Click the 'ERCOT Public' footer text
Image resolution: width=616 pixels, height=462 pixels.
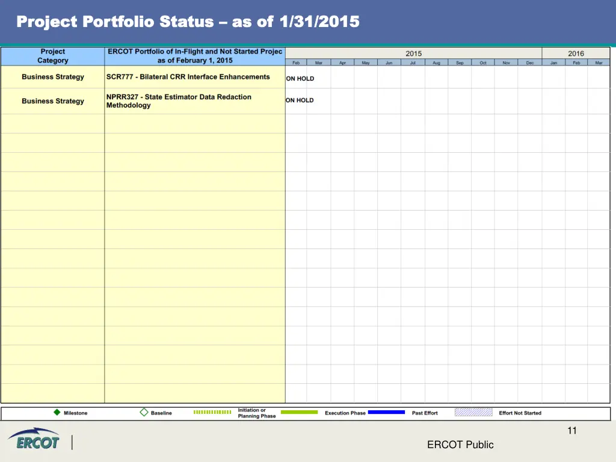click(x=460, y=445)
